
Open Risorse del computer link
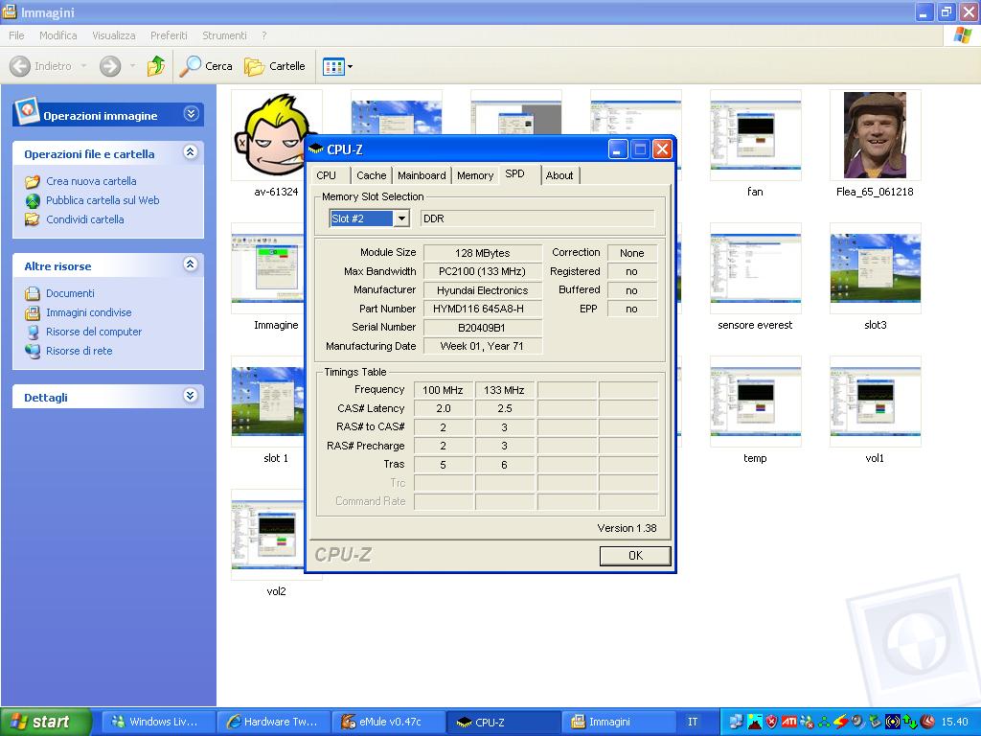[94, 332]
